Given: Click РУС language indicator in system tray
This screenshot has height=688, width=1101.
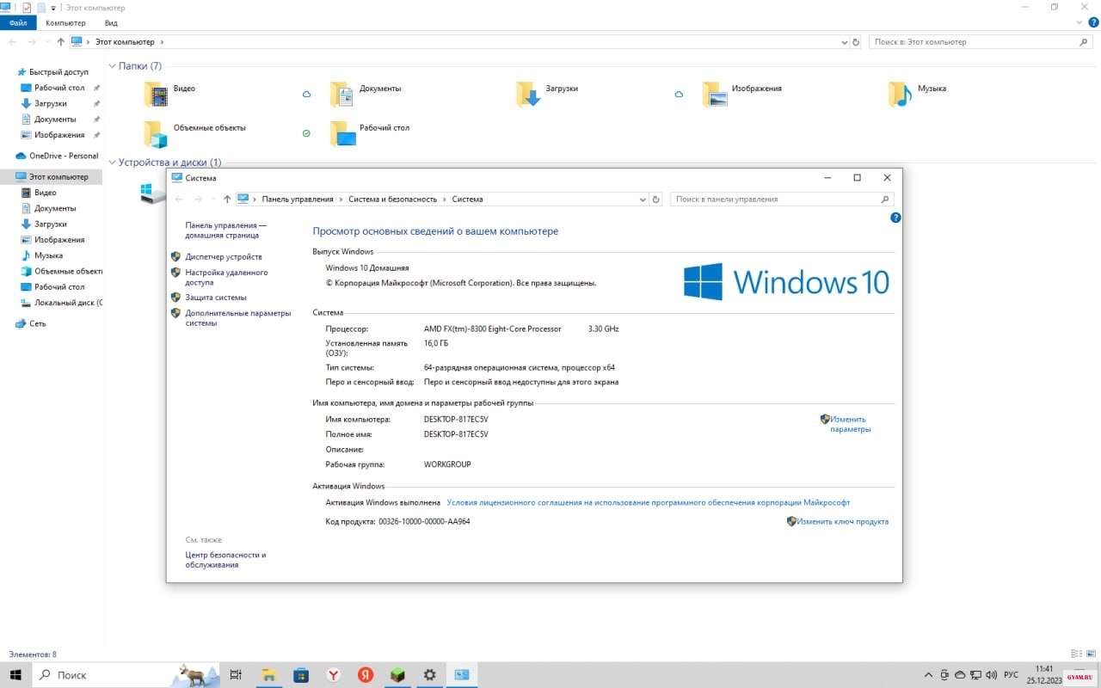Looking at the screenshot, I should pyautogui.click(x=1012, y=675).
